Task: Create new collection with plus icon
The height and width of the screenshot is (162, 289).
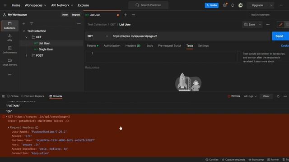Action: (x=24, y=23)
